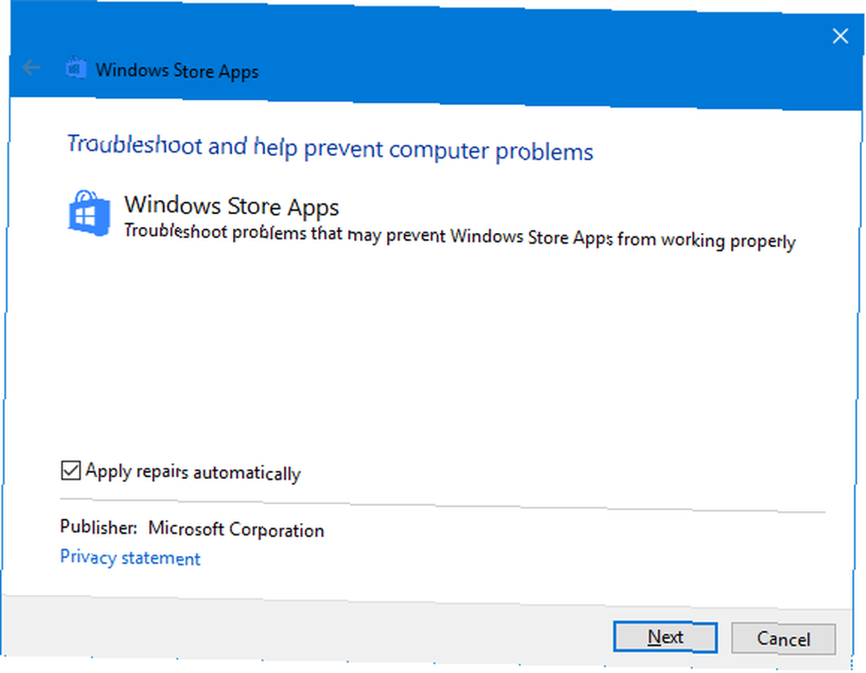Viewport: 866px width, 673px height.
Task: Click the 'Microsoft Corporation' publisher name
Action: (x=236, y=529)
